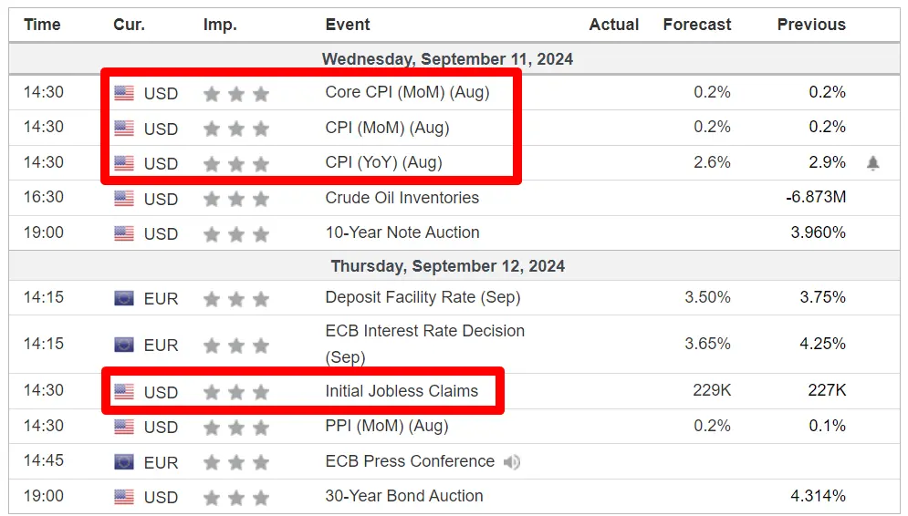Click the EU flag in the ECB Press Conference row

(124, 461)
